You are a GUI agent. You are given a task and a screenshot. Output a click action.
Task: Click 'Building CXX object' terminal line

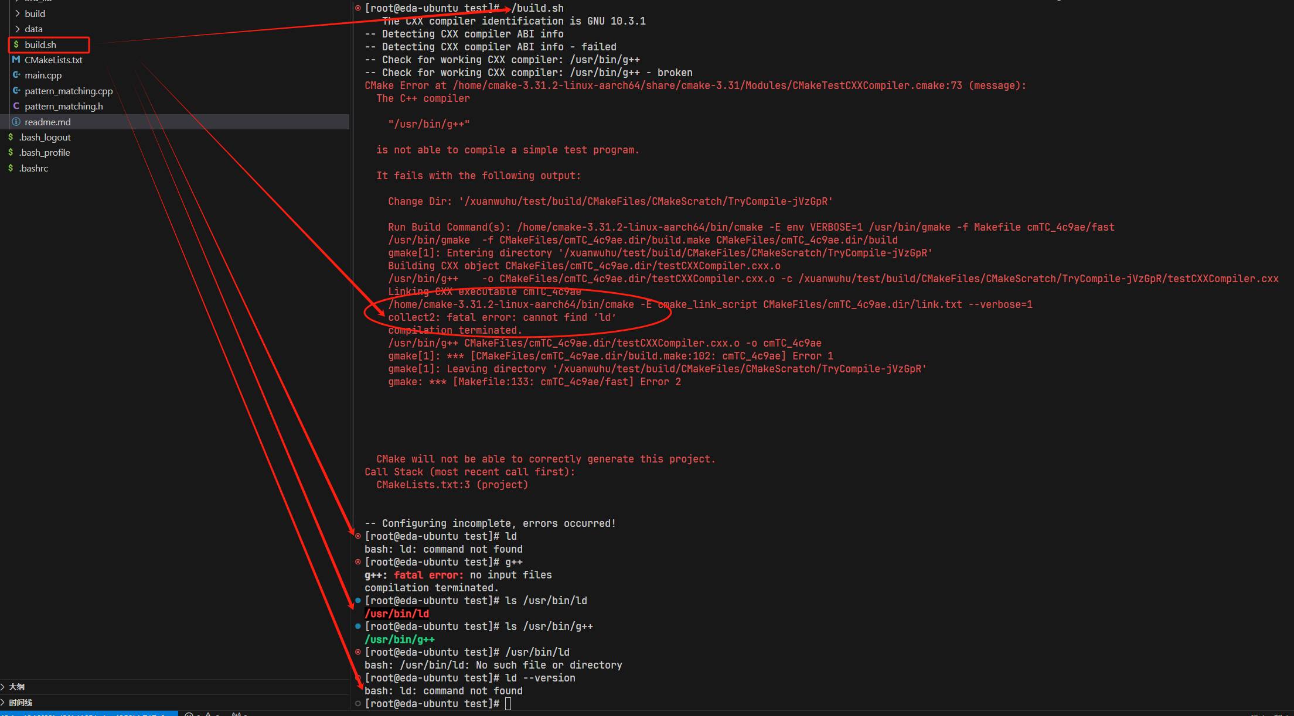pos(584,266)
